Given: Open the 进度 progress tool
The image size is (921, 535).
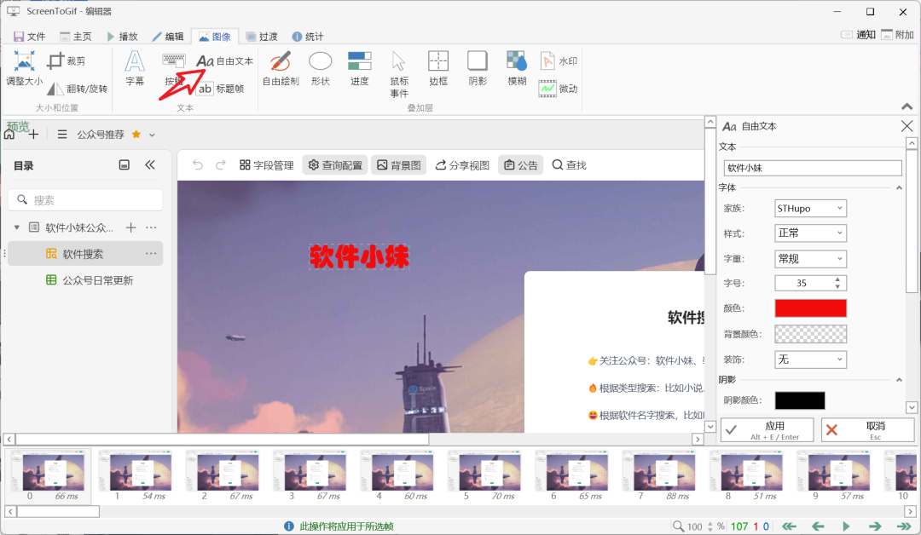Looking at the screenshot, I should pyautogui.click(x=360, y=69).
